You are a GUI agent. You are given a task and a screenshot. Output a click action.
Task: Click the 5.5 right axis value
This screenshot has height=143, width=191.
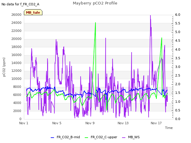(x=178, y=23)
